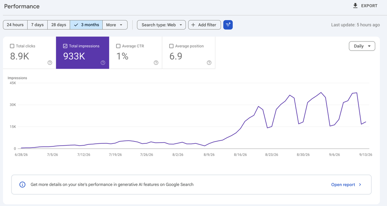Click the Impressions axis title
This screenshot has height=206, width=387.
click(x=17, y=78)
